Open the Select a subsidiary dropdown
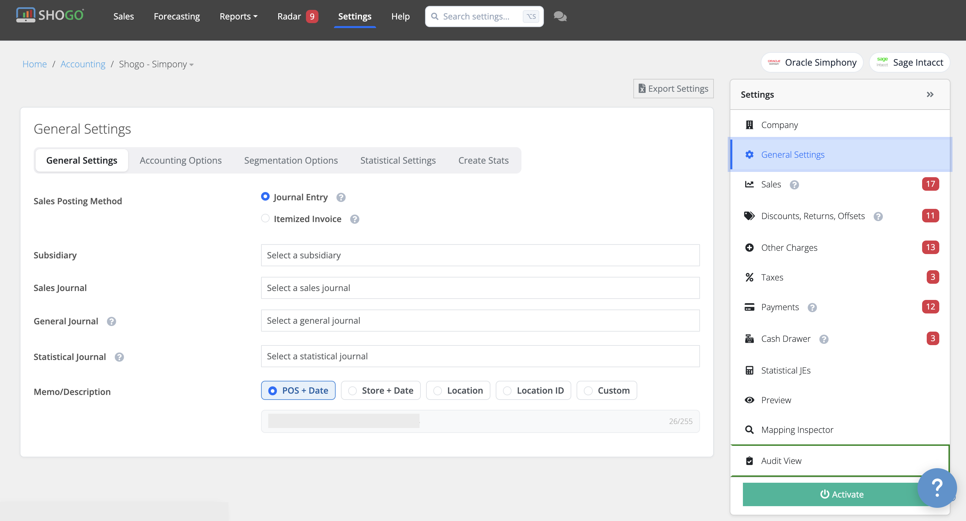Viewport: 966px width, 521px height. click(480, 255)
